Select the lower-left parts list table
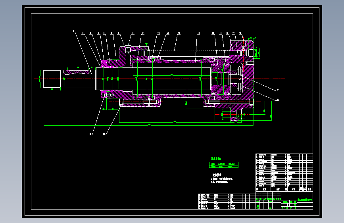This screenshot has height=223, width=344. pos(227,201)
